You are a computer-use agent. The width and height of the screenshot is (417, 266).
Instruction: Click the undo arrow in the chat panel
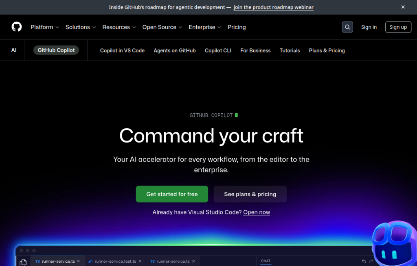364,261
